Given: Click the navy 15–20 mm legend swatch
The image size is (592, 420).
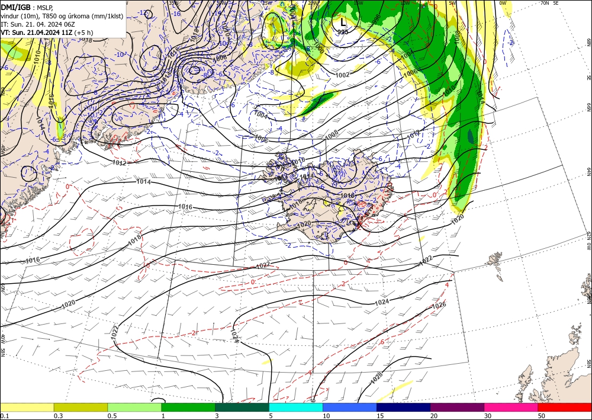Looking at the screenshot, I should 403,407.
